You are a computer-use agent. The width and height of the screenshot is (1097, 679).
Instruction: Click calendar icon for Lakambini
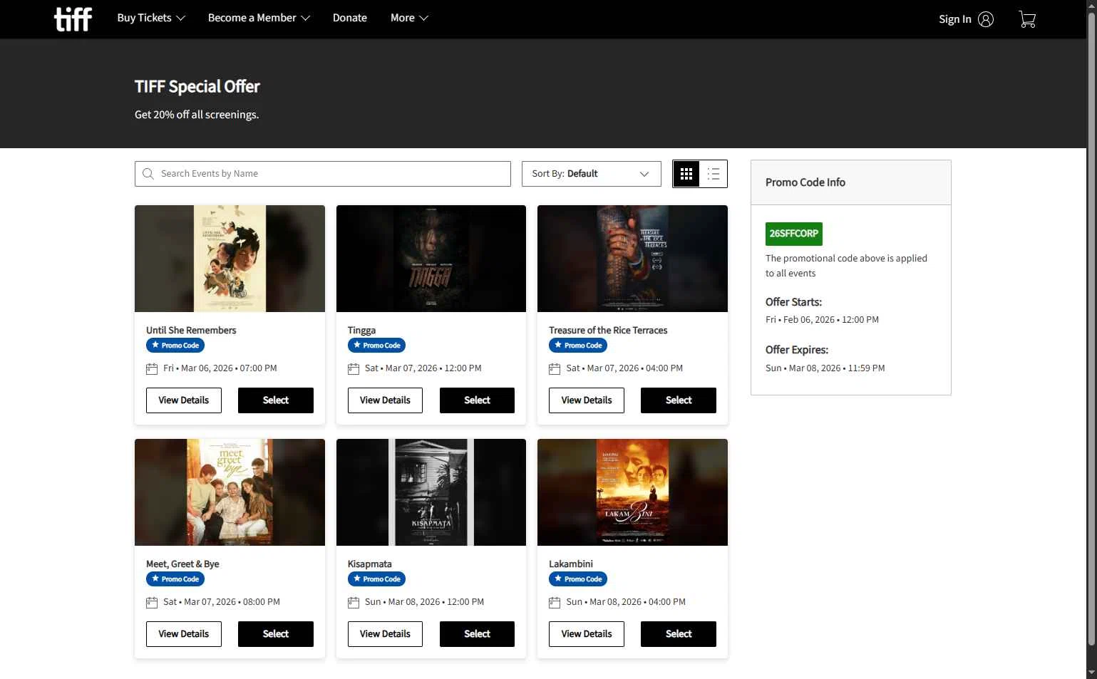[x=555, y=602]
